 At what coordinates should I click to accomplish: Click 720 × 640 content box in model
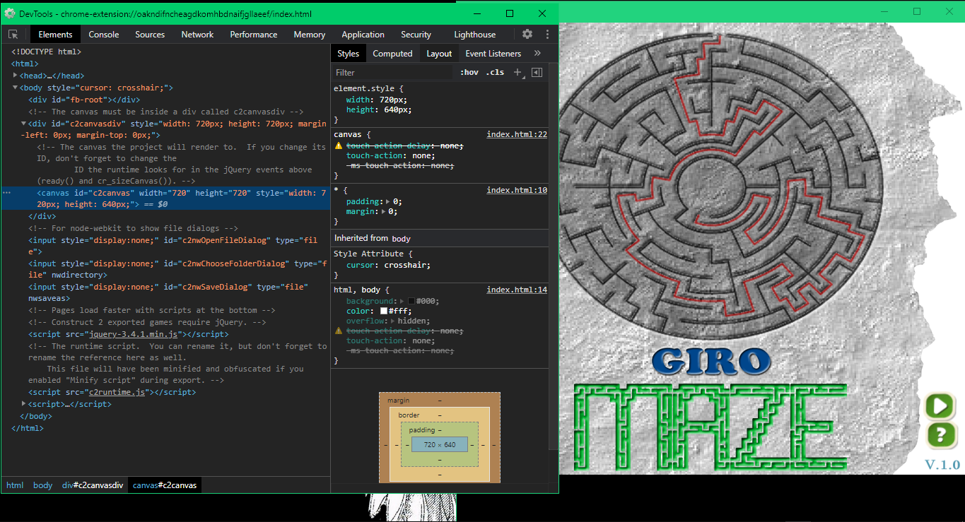tap(440, 444)
